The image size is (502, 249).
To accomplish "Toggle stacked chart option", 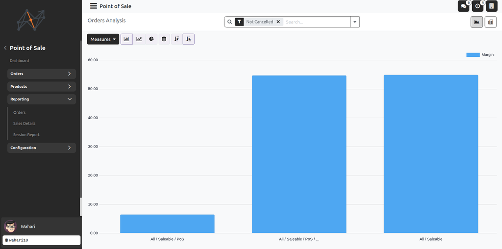I will 164,39.
